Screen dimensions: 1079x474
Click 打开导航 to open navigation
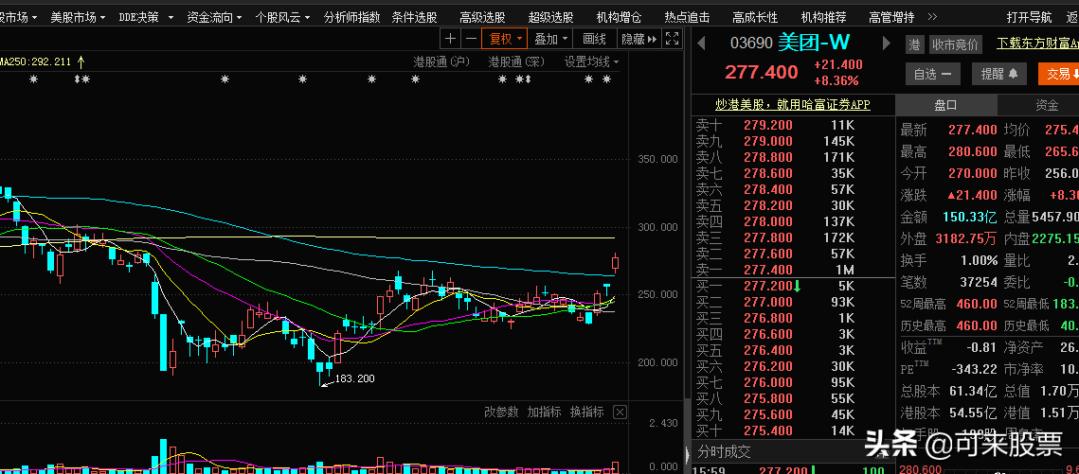click(x=1029, y=17)
